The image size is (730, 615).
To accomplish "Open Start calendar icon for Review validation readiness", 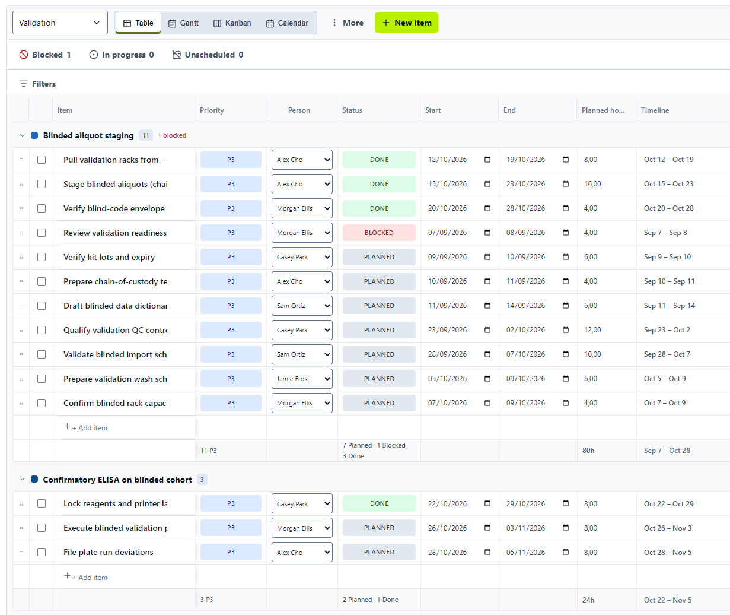I will pos(487,233).
